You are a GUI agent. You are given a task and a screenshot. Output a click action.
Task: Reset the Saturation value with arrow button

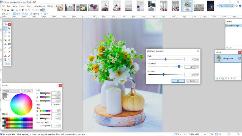coord(197,67)
